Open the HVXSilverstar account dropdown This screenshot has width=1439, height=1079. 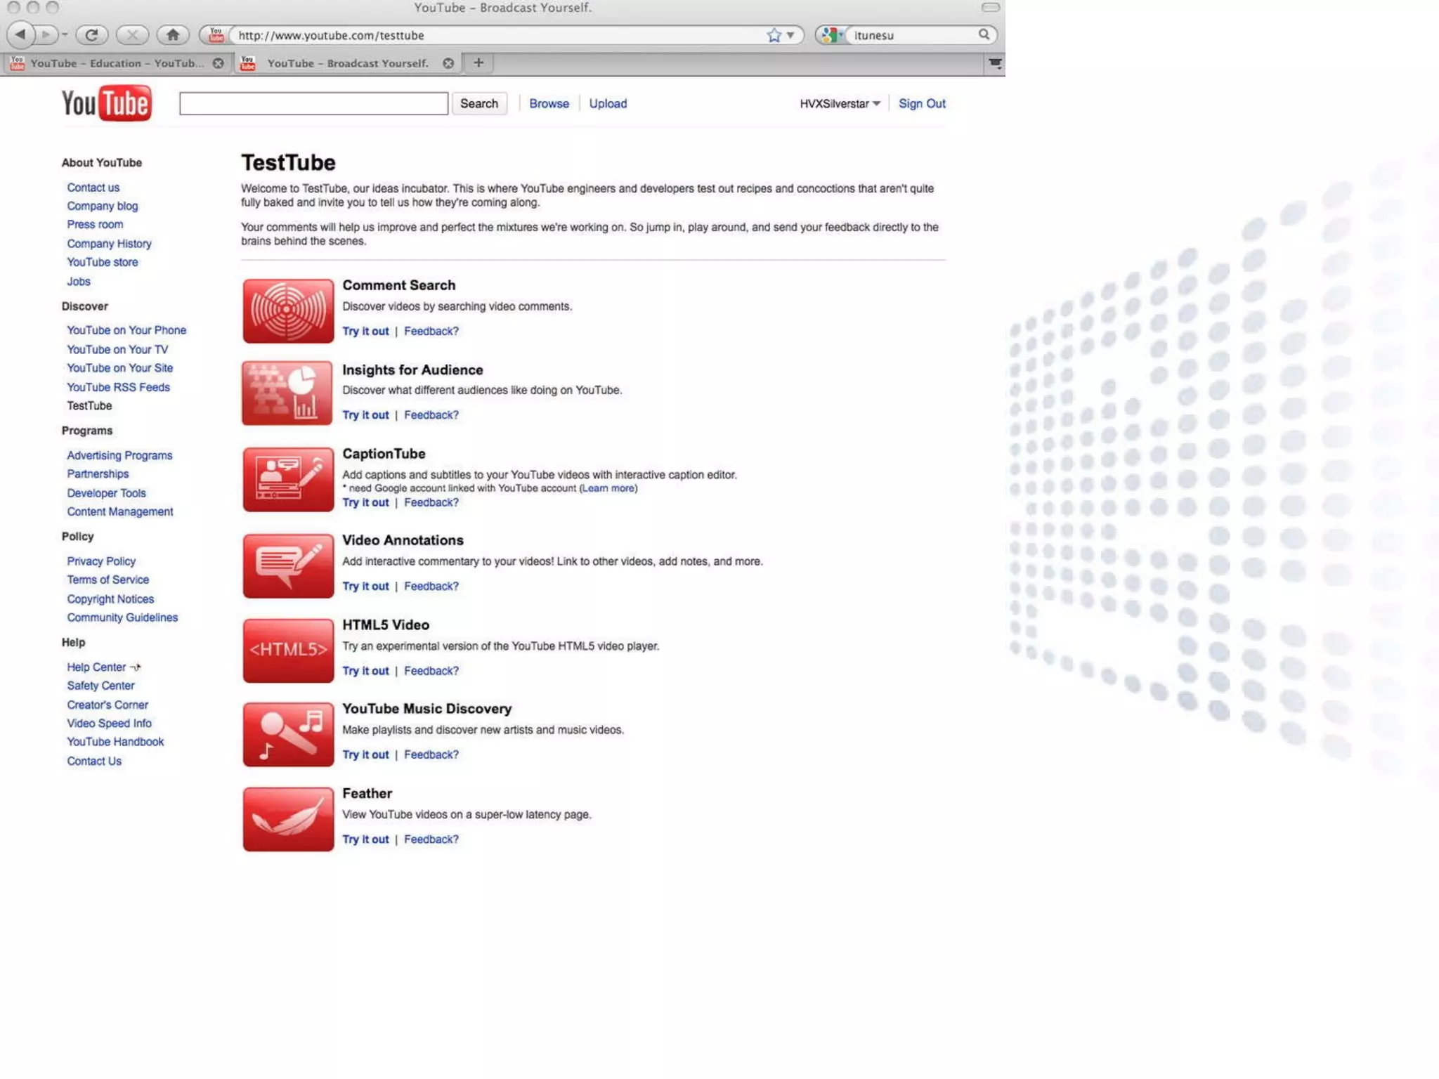[x=840, y=104]
